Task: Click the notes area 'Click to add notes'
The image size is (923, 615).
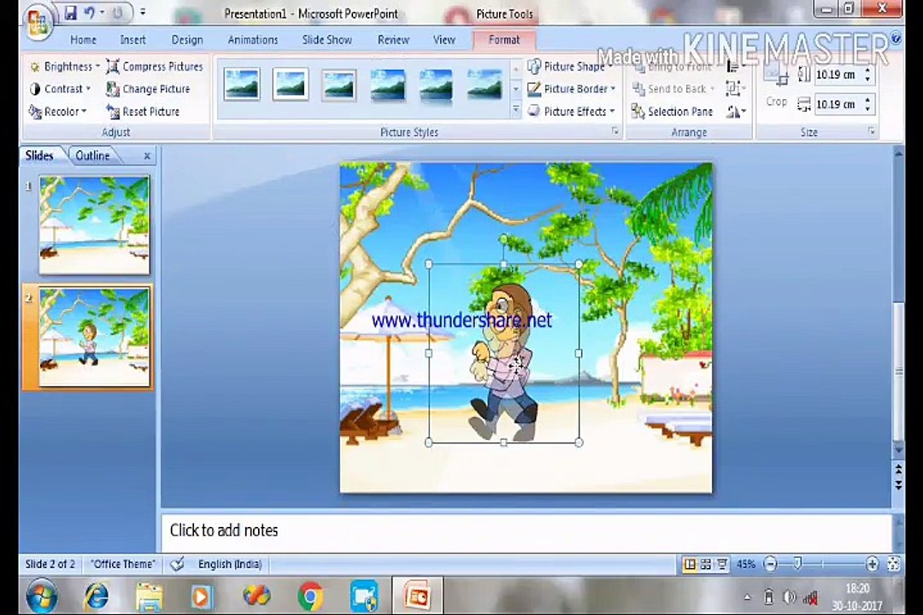Action: click(526, 530)
